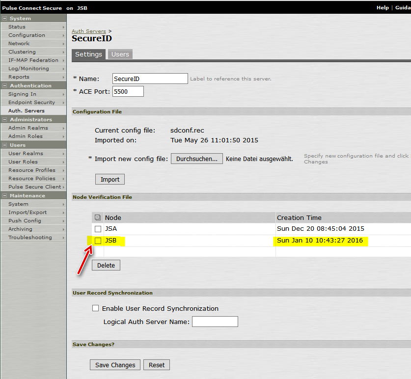Open the Configuration sidebar item
The width and height of the screenshot is (411, 379).
(x=33, y=35)
